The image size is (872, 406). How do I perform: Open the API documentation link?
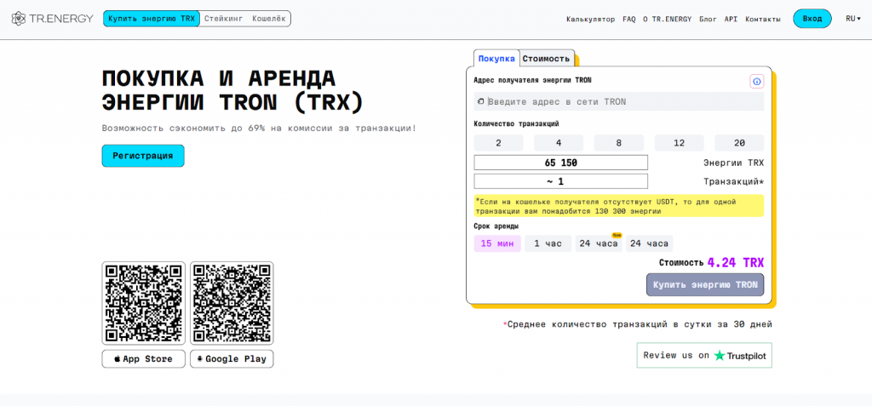[731, 19]
